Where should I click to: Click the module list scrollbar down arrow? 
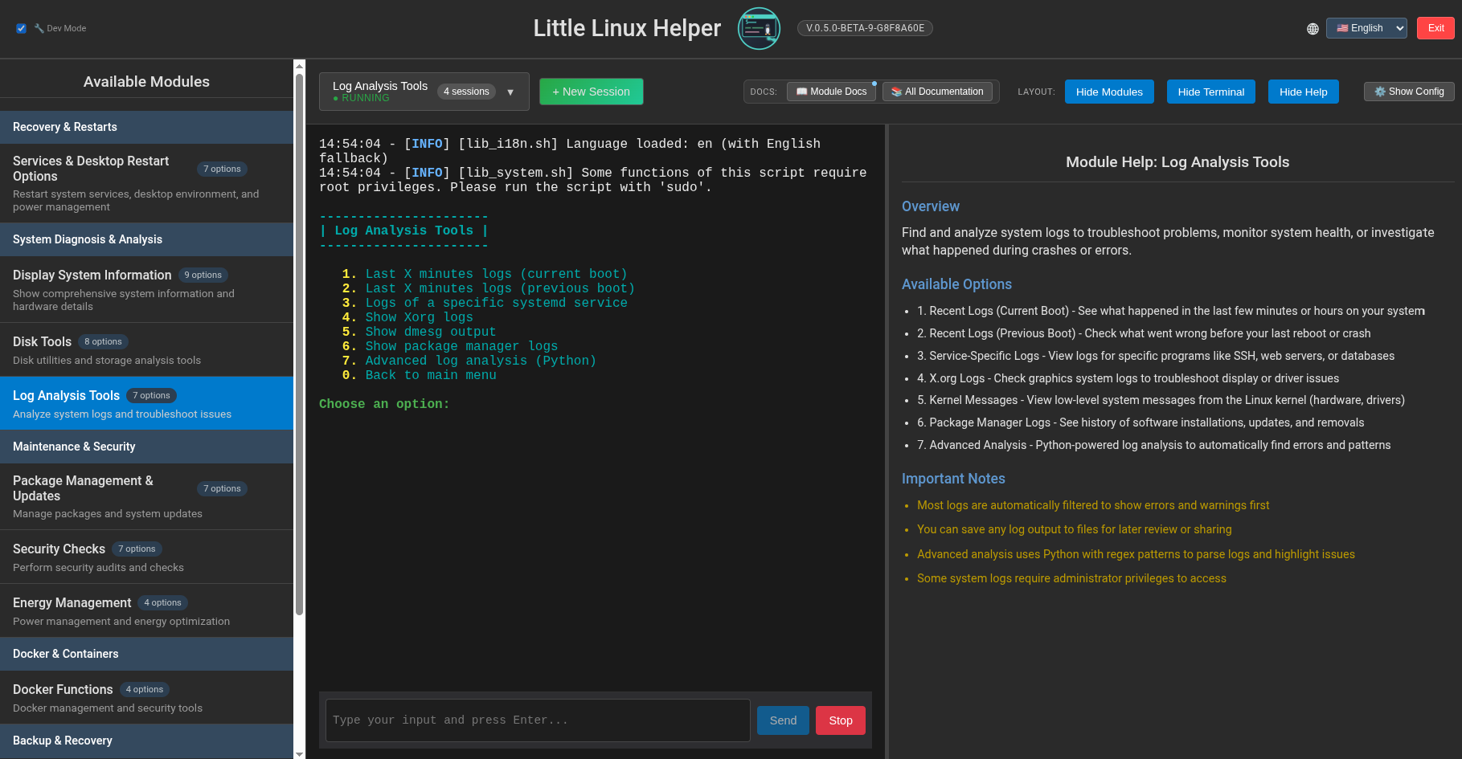[x=299, y=753]
